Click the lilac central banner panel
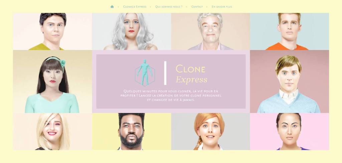Screen dimensions: 342x163 (x=171, y=81)
